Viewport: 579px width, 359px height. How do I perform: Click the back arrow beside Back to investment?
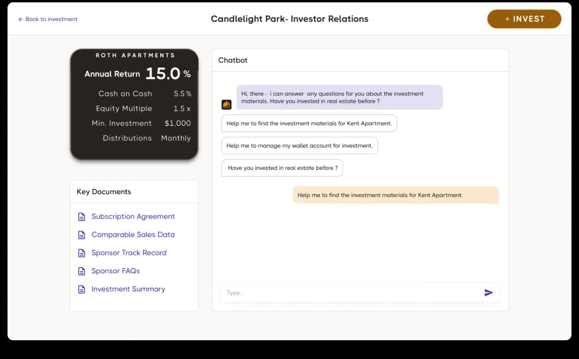(x=20, y=19)
